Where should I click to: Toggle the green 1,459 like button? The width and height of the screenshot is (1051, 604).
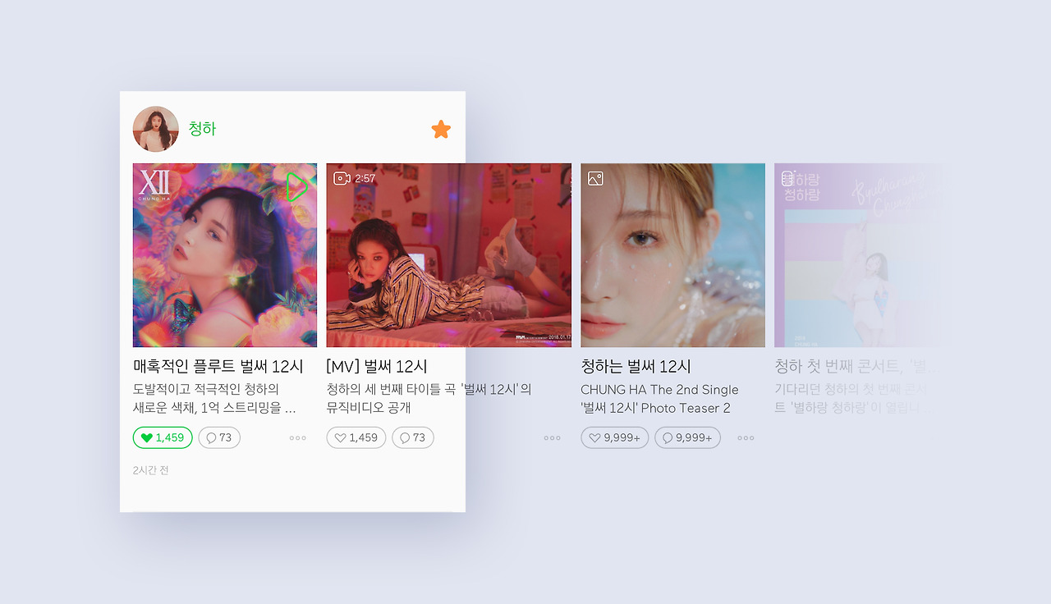coord(163,437)
